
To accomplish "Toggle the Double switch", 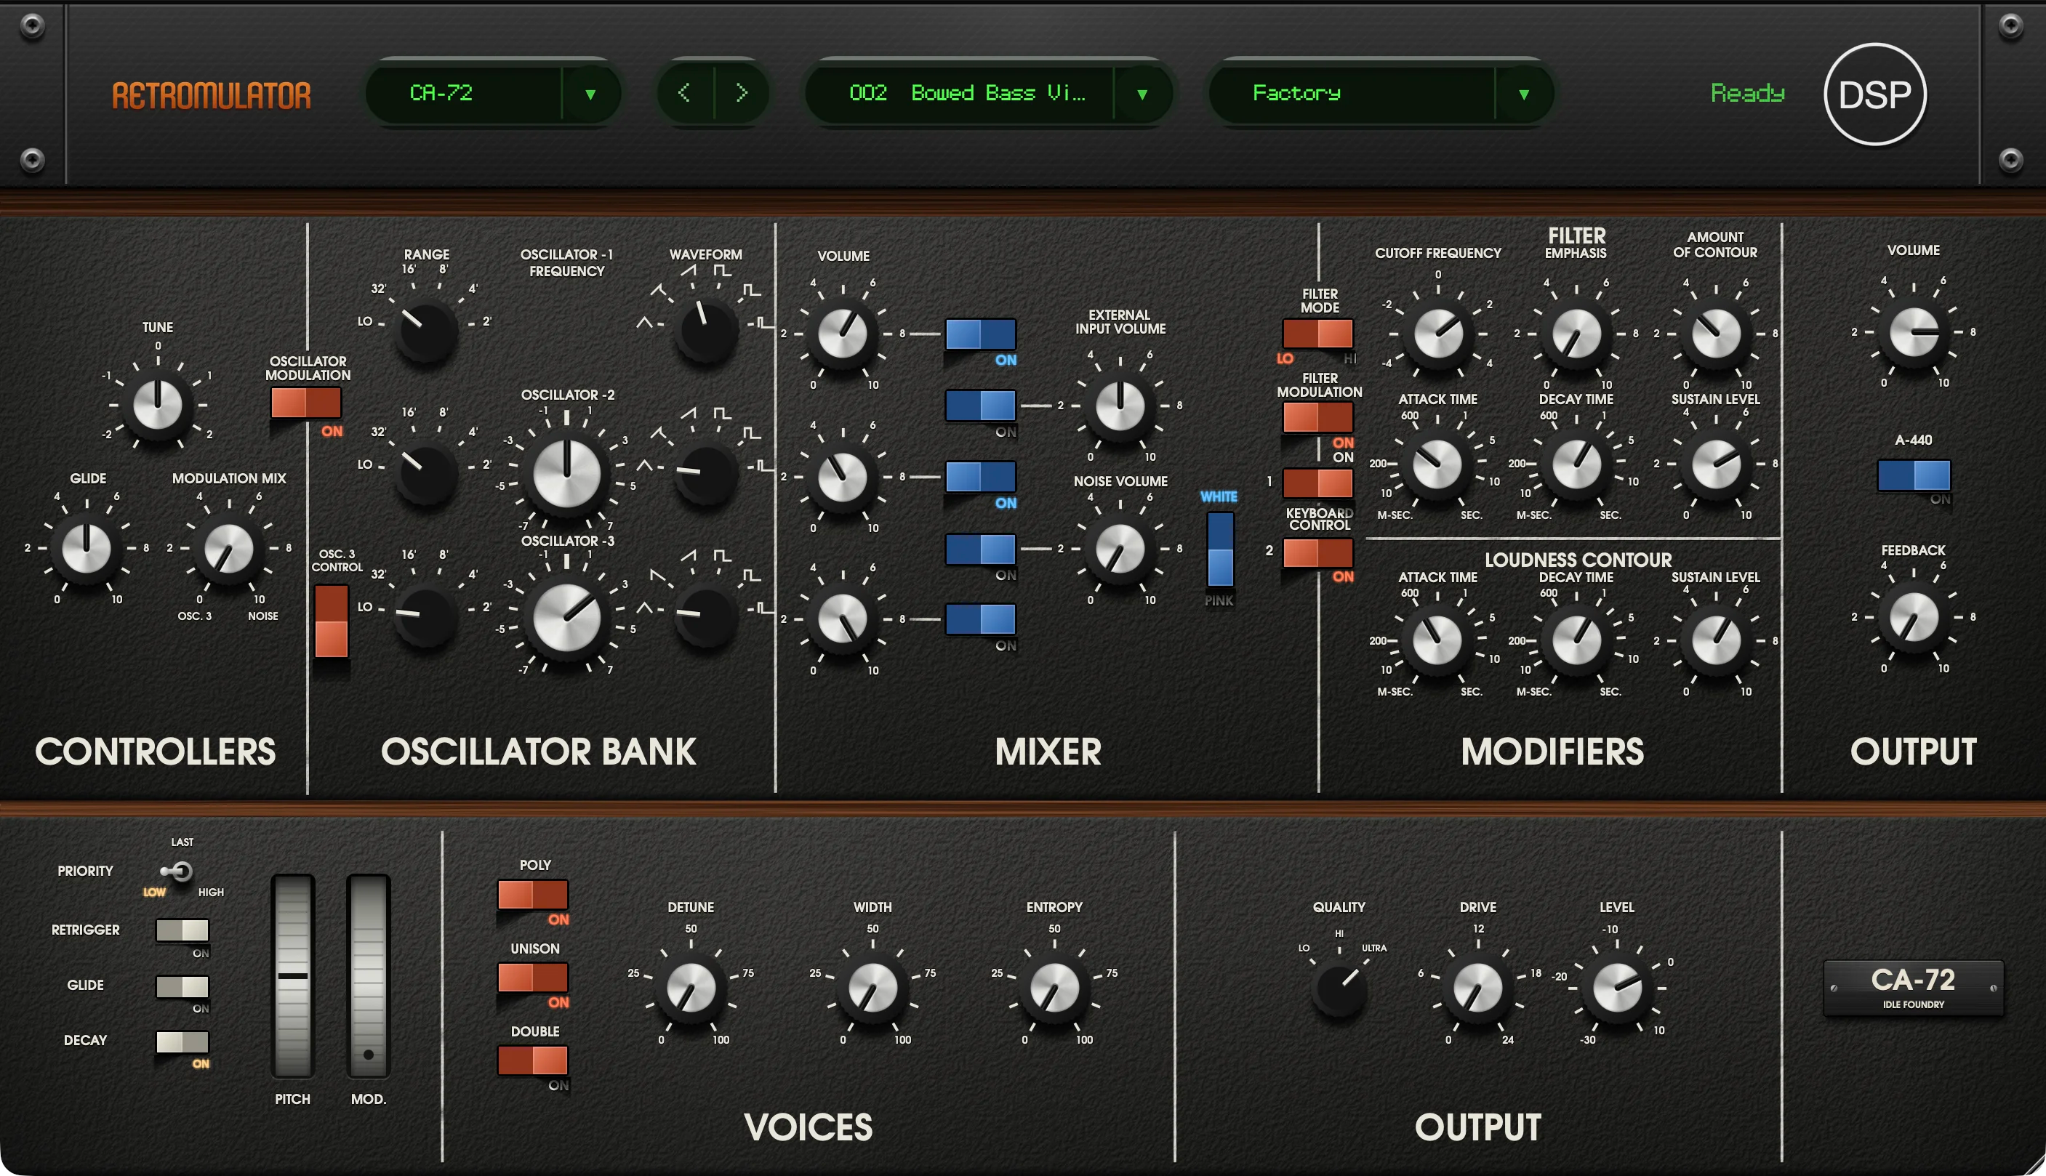I will pyautogui.click(x=532, y=1060).
